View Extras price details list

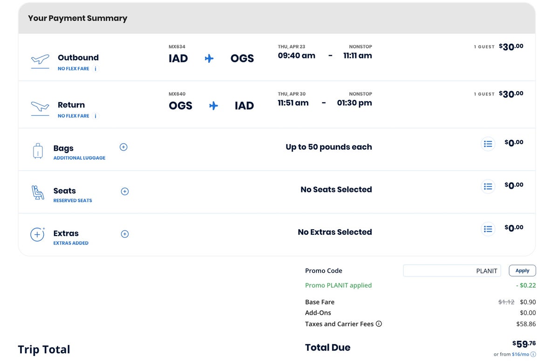(x=488, y=229)
